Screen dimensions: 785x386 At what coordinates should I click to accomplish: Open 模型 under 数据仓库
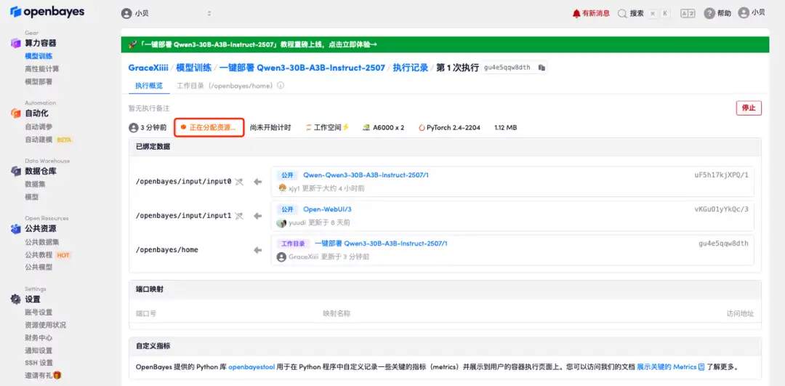[32, 197]
